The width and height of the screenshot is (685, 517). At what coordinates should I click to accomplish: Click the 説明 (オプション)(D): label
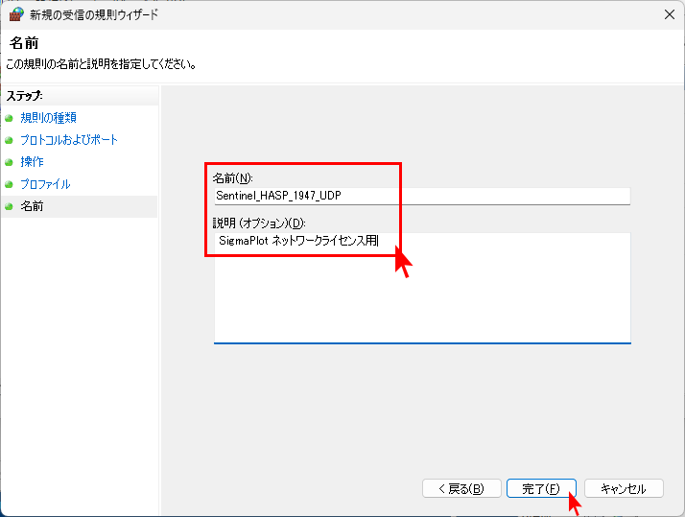[258, 223]
